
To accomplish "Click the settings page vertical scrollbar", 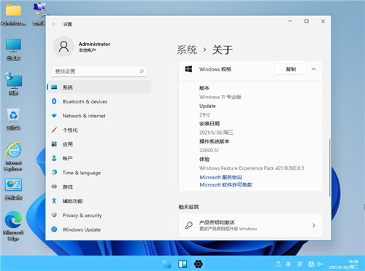I will pos(329,168).
